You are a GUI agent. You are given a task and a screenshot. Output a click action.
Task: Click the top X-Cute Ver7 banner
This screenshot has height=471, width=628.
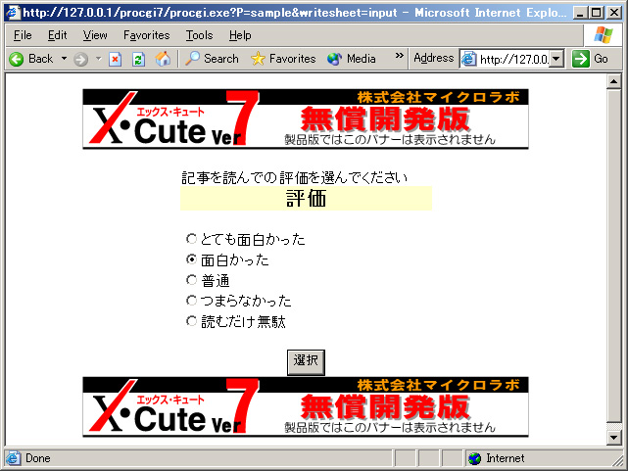(x=306, y=118)
